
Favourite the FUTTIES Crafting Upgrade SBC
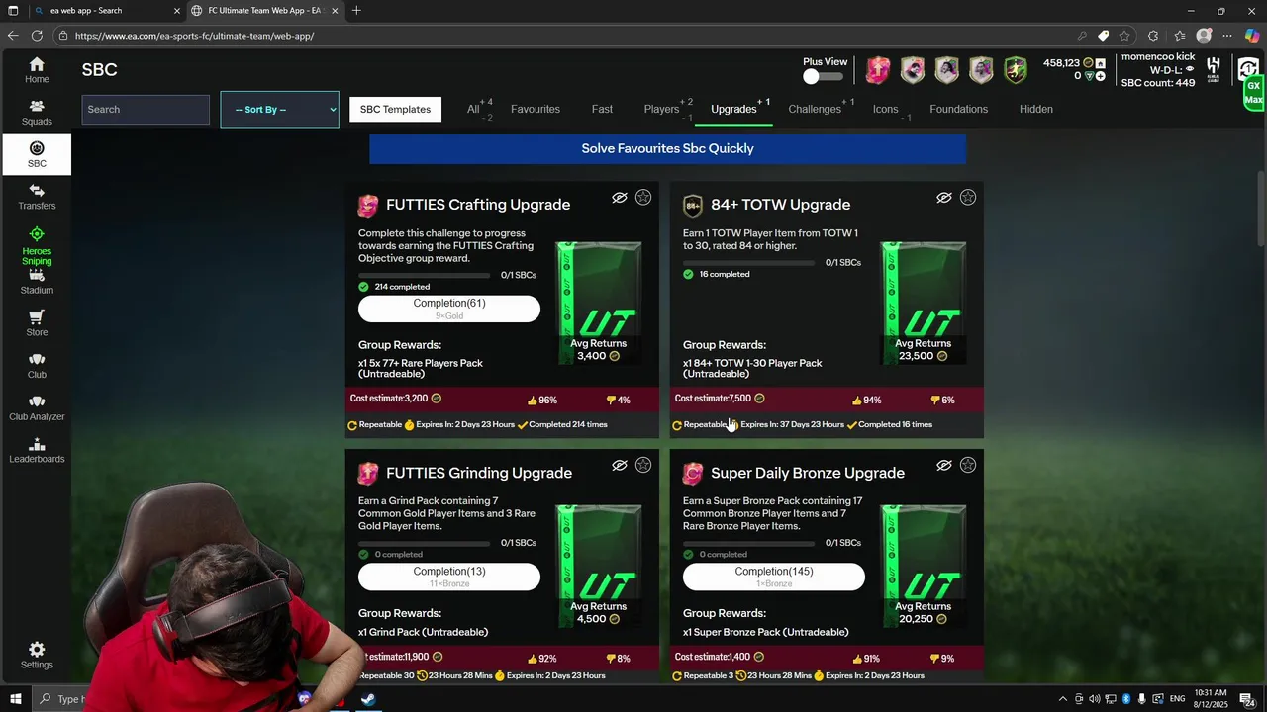click(x=643, y=198)
